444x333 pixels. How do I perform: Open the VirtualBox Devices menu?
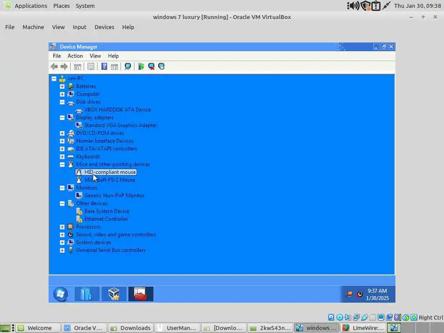104,27
